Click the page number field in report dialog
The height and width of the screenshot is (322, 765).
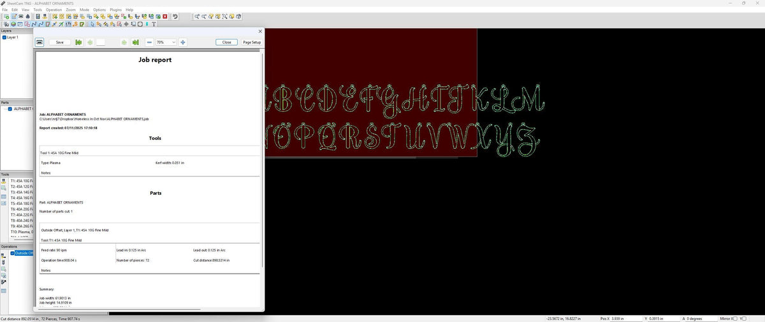(x=101, y=42)
